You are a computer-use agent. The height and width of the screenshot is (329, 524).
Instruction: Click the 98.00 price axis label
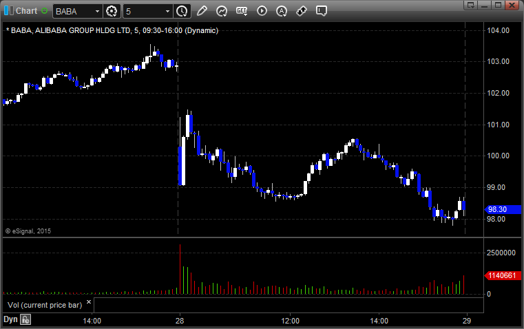pos(496,219)
